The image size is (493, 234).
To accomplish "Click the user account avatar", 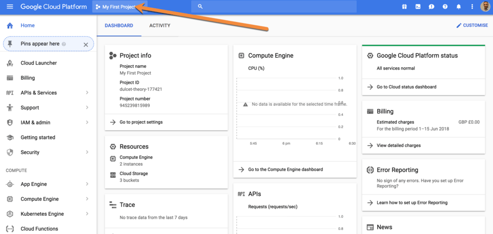I will (x=485, y=7).
